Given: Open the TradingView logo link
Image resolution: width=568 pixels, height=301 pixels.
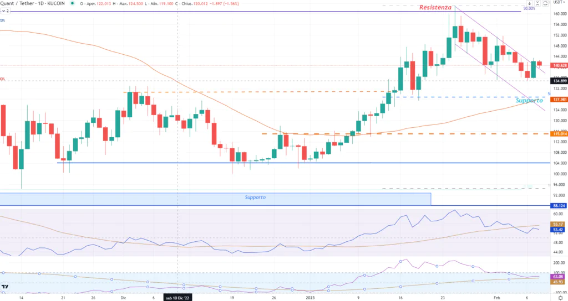Looking at the screenshot, I should pyautogui.click(x=5, y=287).
